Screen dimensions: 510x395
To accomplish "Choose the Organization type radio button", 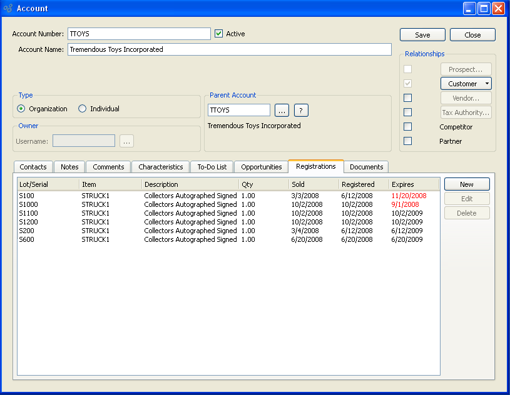I will 22,109.
